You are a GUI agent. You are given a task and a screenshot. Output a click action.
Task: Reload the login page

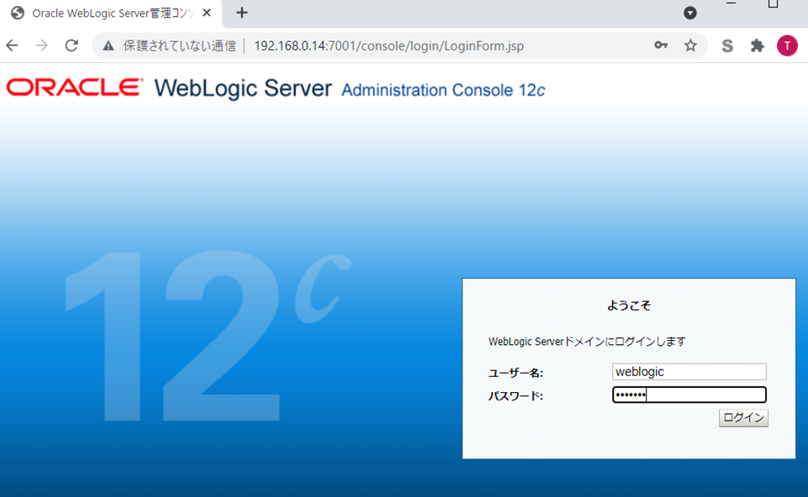click(71, 46)
